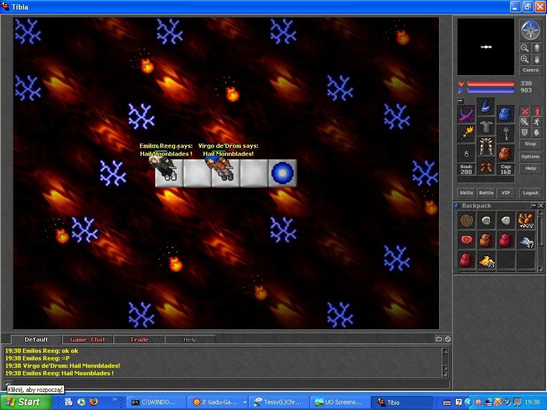Enable defensive shield fight mode

[525, 132]
